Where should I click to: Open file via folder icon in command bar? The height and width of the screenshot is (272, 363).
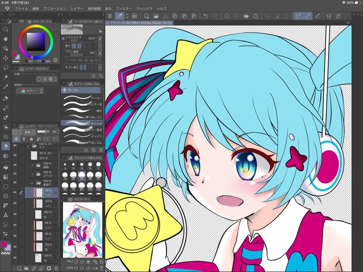(156, 16)
